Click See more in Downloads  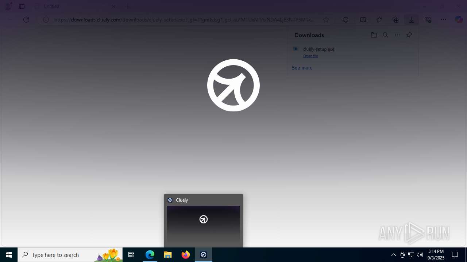302,68
